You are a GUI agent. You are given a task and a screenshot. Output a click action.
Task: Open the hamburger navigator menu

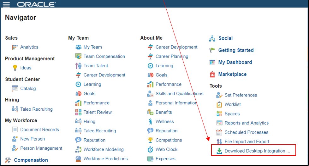[6, 4]
